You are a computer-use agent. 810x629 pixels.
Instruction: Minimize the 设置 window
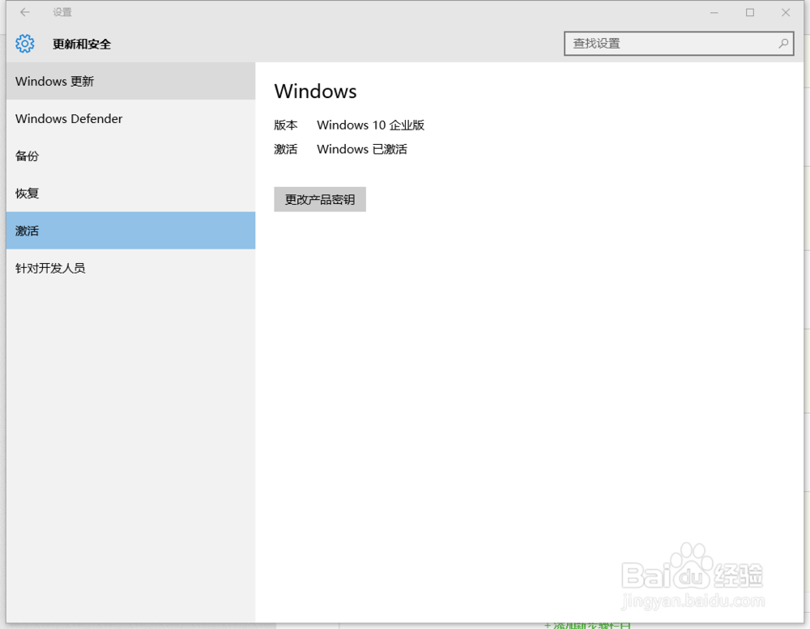[x=714, y=12]
